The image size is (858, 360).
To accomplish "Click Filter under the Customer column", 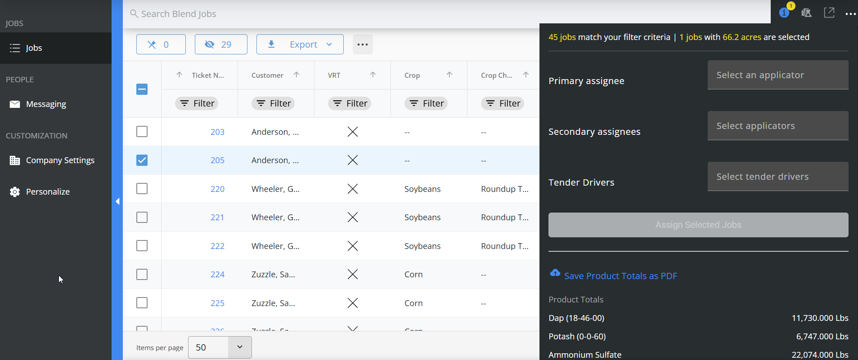I will click(273, 103).
